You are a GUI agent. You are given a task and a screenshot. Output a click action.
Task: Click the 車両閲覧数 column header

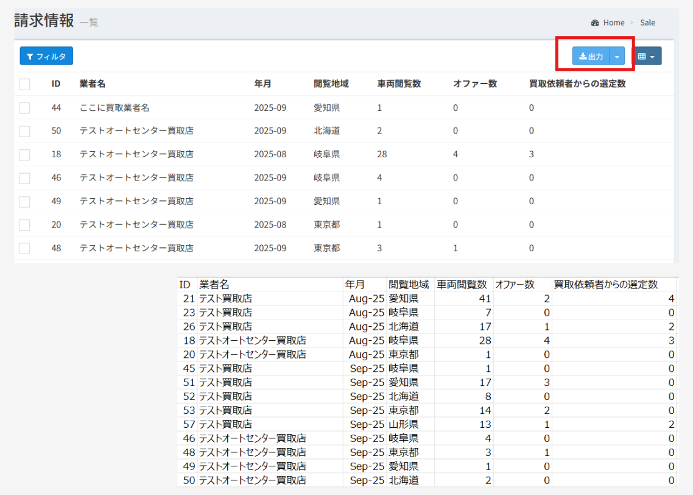tap(399, 84)
